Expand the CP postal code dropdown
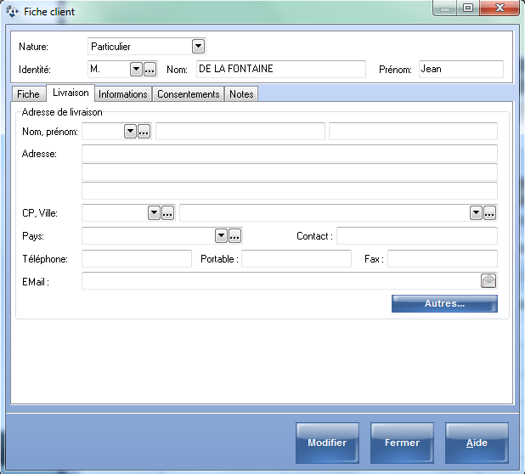The image size is (525, 474). [x=154, y=213]
